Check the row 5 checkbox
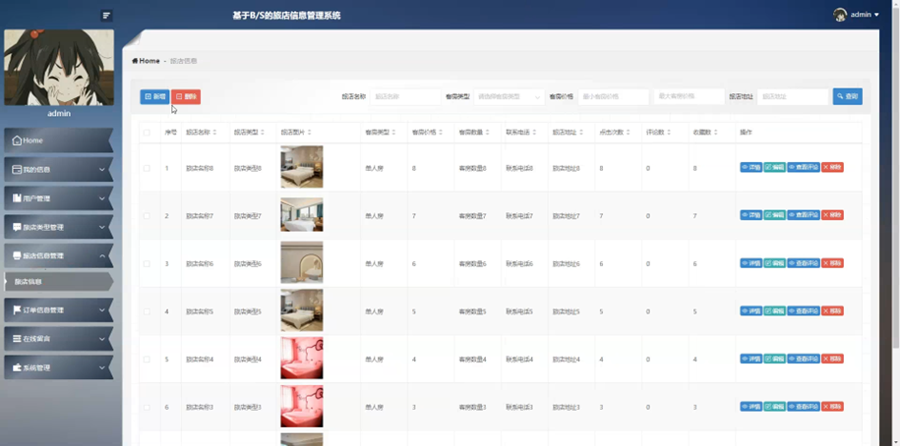The image size is (900, 446). 147,360
